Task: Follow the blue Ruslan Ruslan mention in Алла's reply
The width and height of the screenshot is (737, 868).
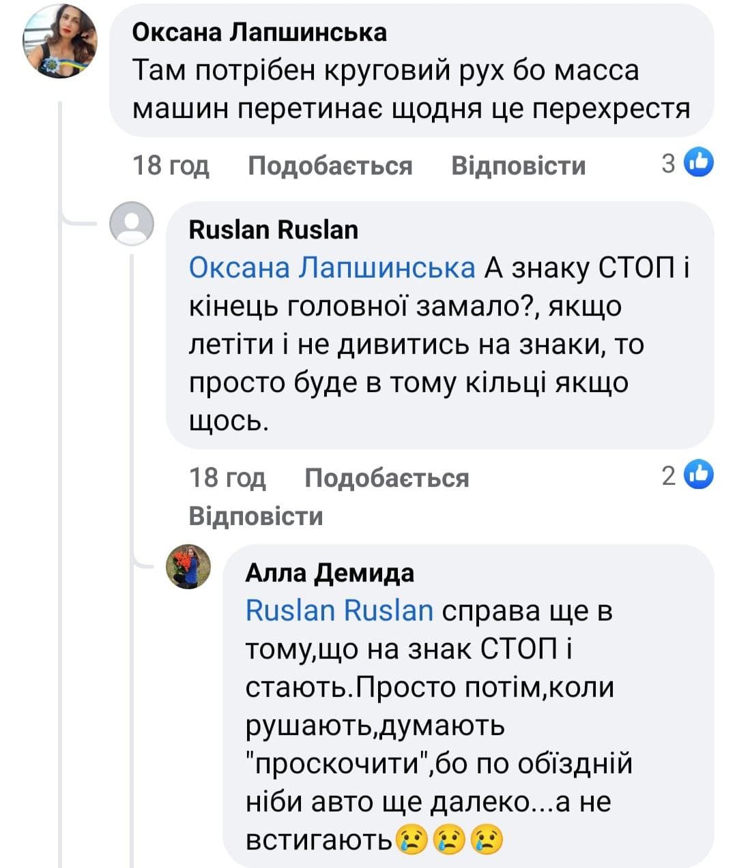Action: point(339,610)
